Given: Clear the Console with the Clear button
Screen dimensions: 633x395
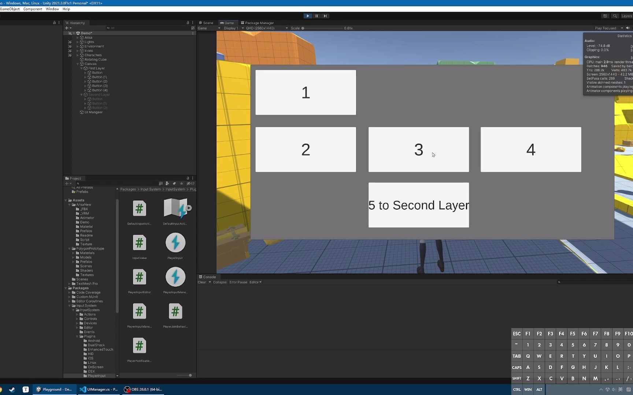Looking at the screenshot, I should click(x=202, y=282).
